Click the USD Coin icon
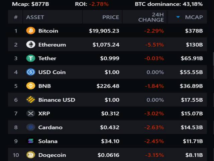This screenshot has height=161, width=214. coord(30,72)
